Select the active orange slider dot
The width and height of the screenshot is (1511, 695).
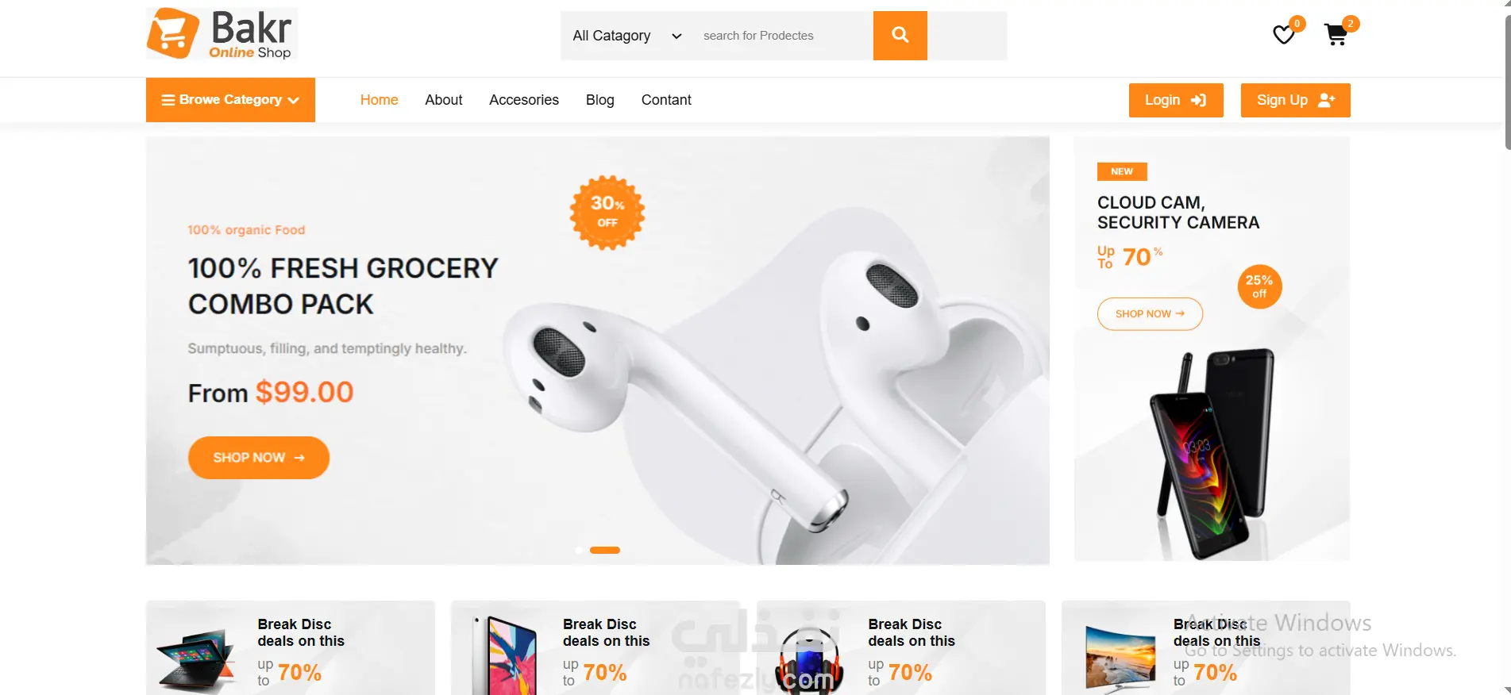[x=605, y=550]
